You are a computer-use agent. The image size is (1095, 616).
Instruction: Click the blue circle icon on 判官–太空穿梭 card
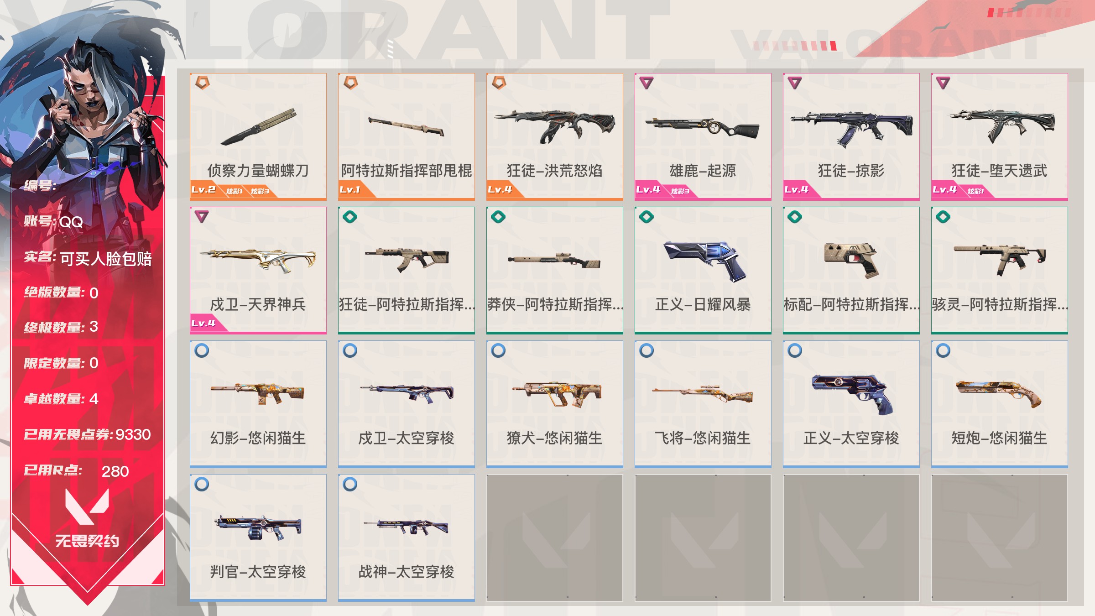(x=202, y=484)
